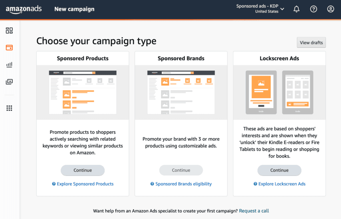Open the bar chart reports icon
The width and height of the screenshot is (341, 219).
click(9, 65)
